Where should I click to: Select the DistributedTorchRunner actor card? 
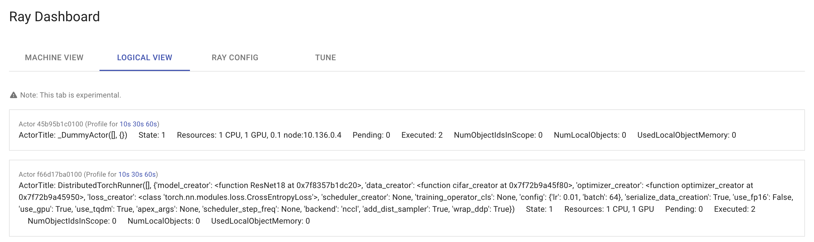[407, 197]
